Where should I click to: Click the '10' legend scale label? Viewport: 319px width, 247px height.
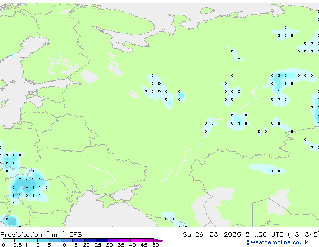63,245
